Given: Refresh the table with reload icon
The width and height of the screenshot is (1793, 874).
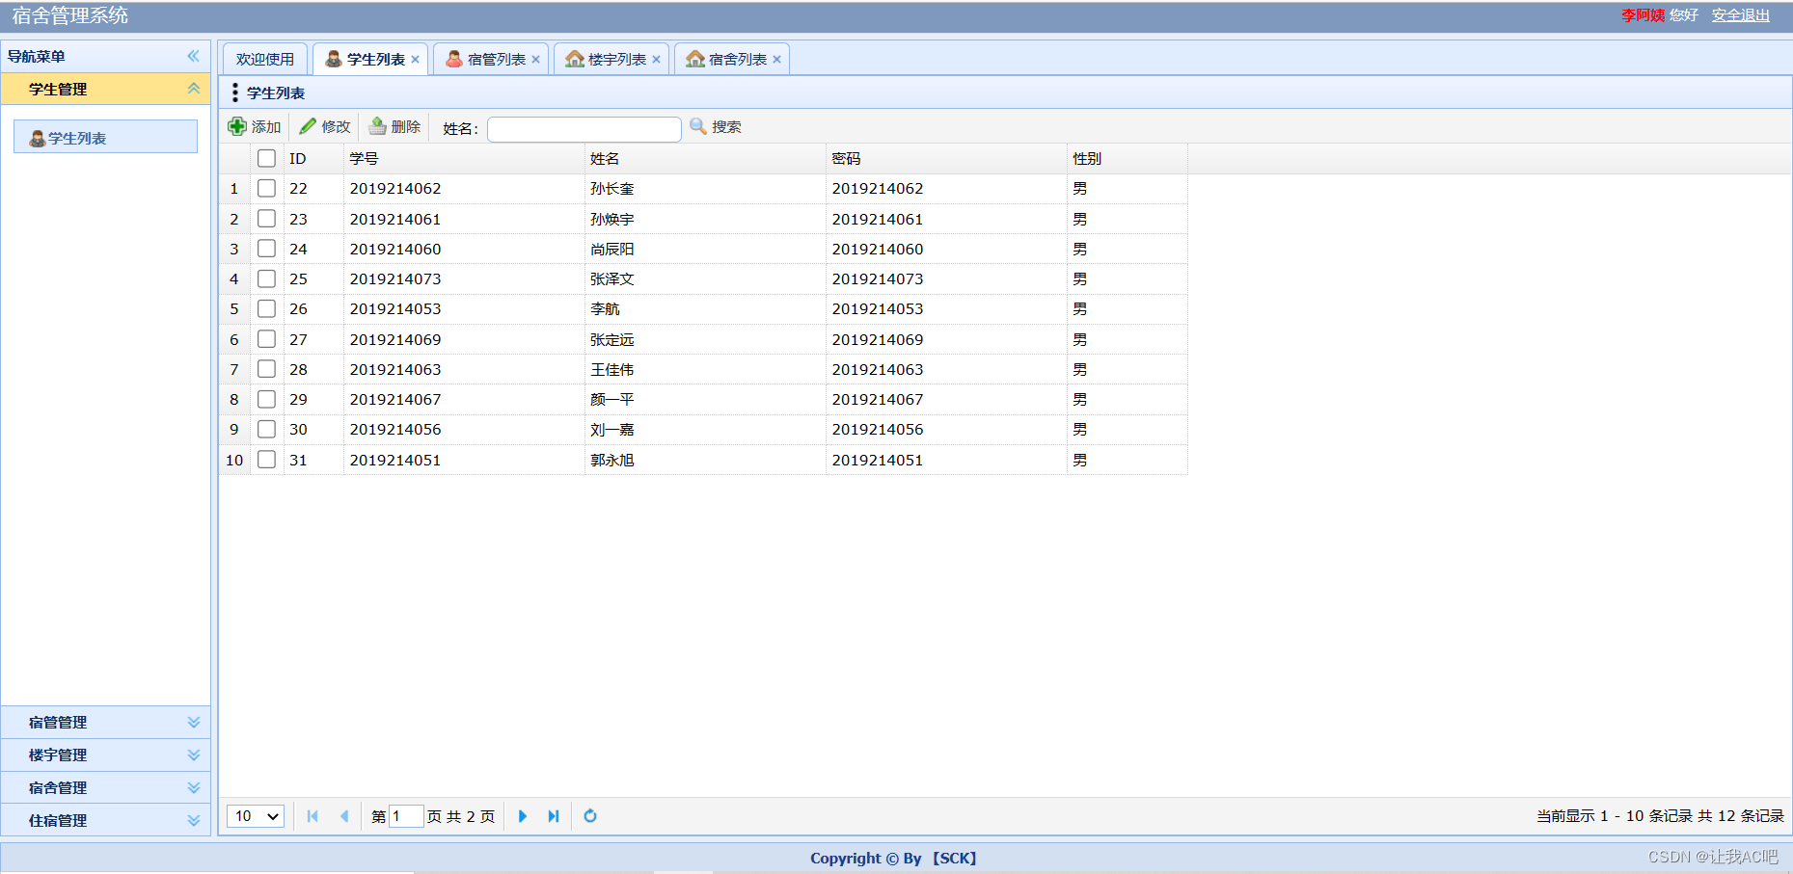Looking at the screenshot, I should tap(590, 816).
